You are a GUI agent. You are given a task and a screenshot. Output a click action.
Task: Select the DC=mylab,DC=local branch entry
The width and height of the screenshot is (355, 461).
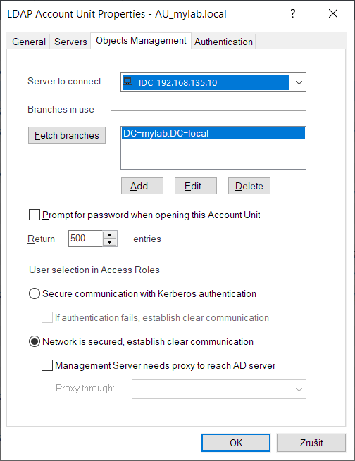tap(213, 133)
